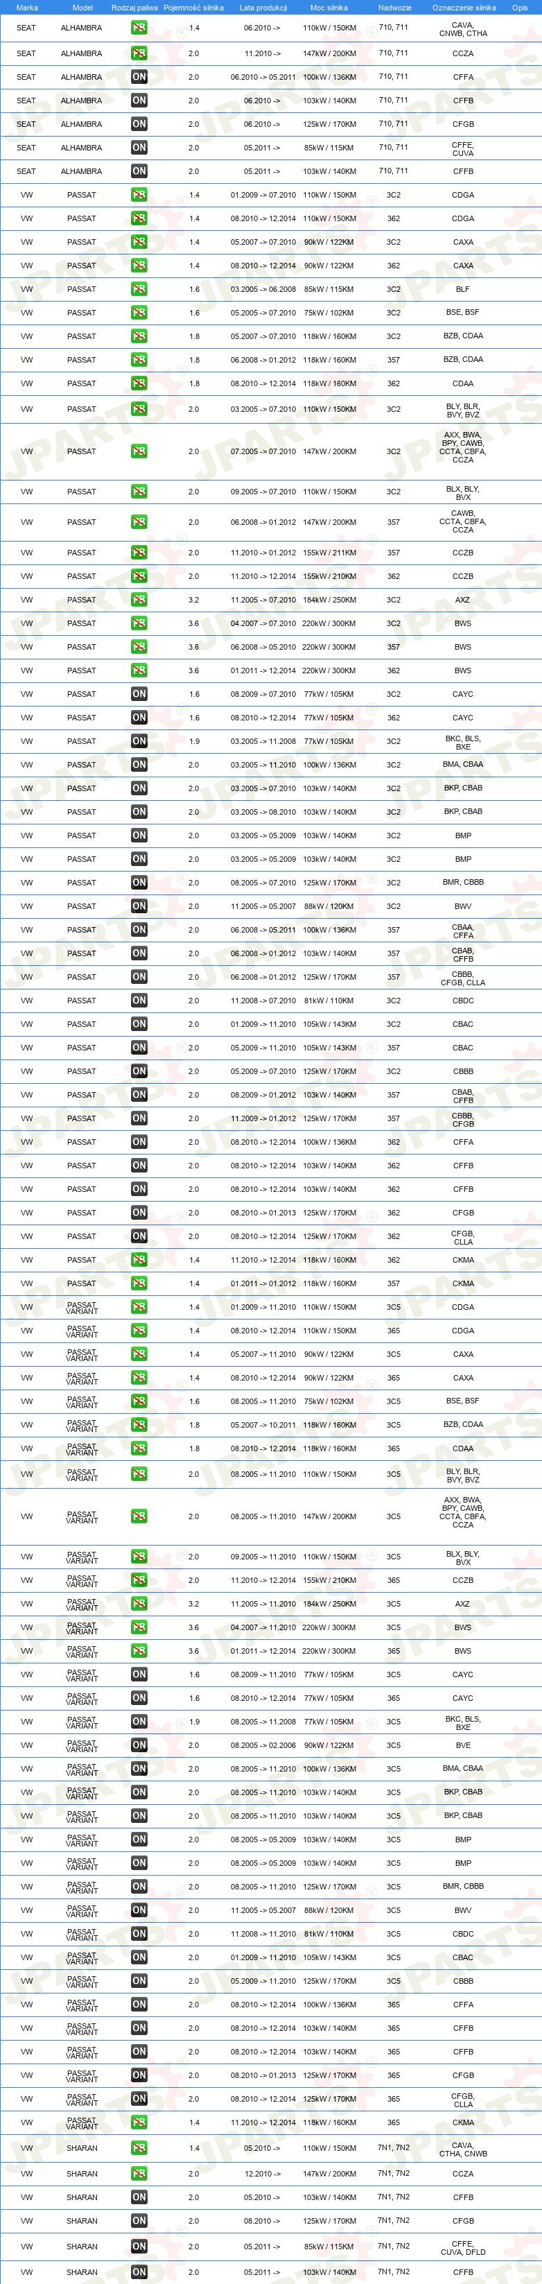Click engine codes CBAA, CFFA
The width and height of the screenshot is (542, 2284).
click(x=463, y=931)
